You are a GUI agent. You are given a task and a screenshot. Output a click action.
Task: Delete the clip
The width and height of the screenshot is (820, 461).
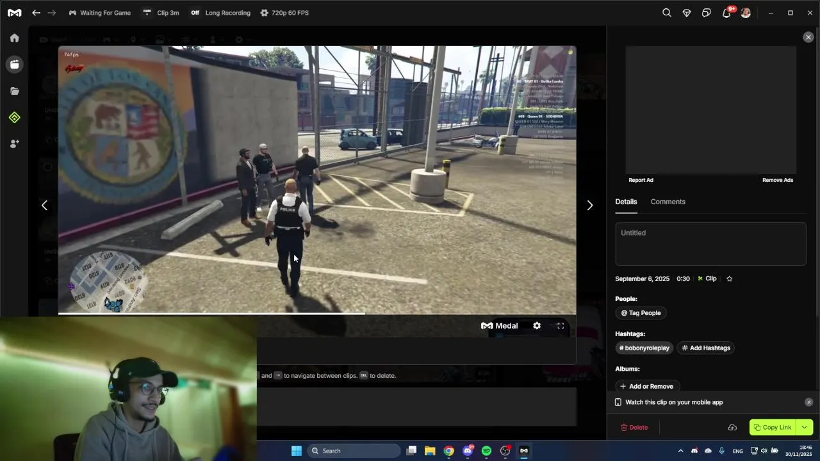[634, 428]
